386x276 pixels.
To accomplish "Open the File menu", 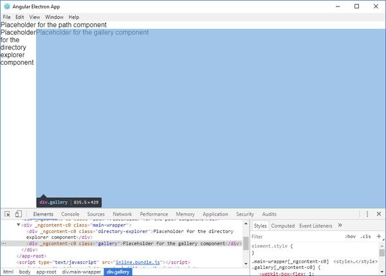I will pos(6,17).
